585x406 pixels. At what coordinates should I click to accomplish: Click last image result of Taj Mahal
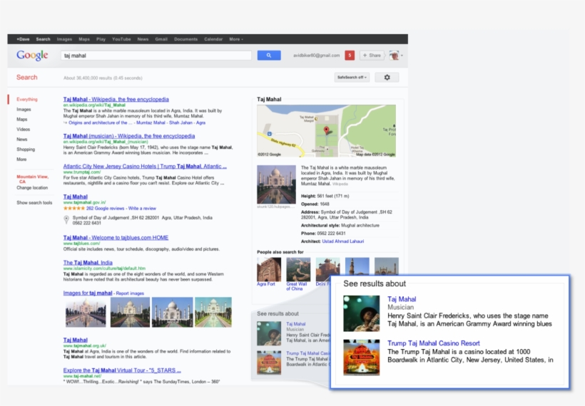213,312
